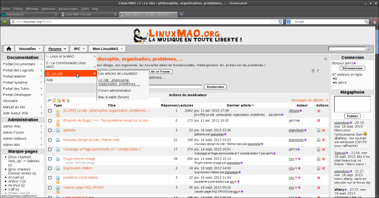Click the second lock moderator action icon

tap(59, 101)
